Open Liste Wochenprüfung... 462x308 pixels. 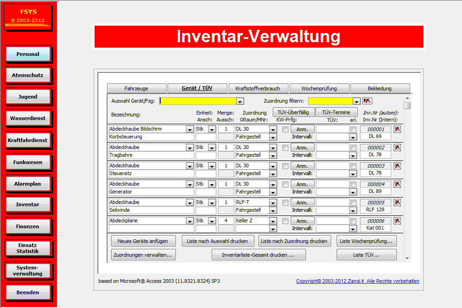pos(366,241)
